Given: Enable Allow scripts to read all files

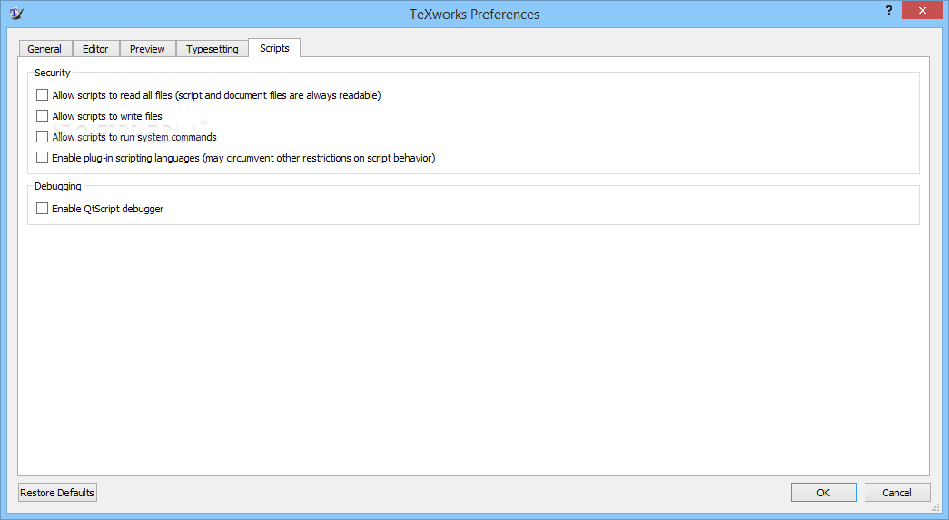Looking at the screenshot, I should [42, 95].
